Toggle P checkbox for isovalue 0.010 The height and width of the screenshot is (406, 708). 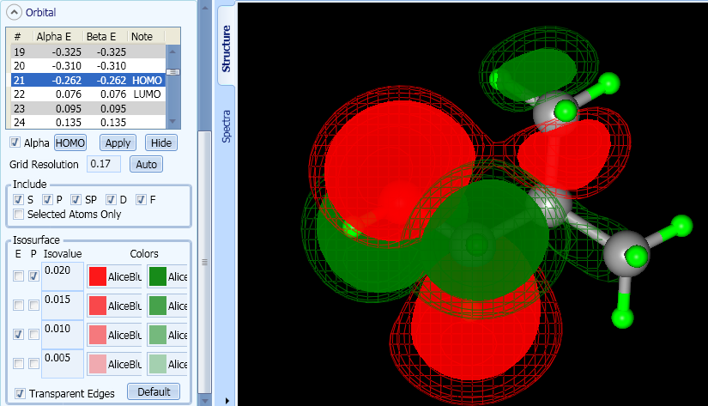pos(33,334)
